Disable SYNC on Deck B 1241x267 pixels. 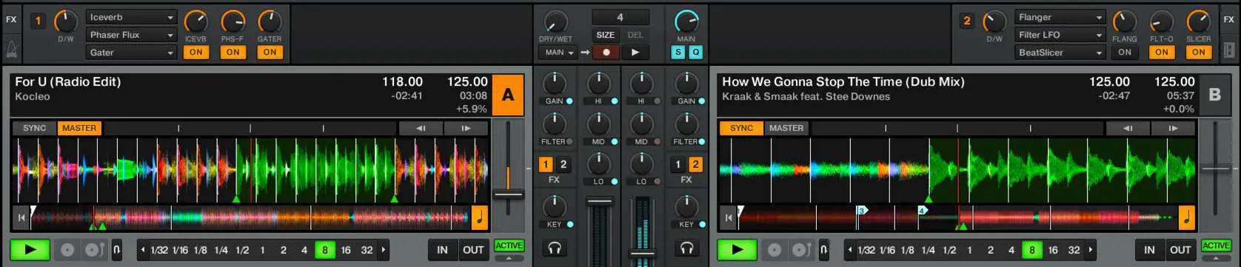(x=741, y=128)
